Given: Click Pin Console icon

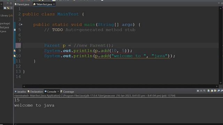Looking at the screenshot, I should (218, 91).
